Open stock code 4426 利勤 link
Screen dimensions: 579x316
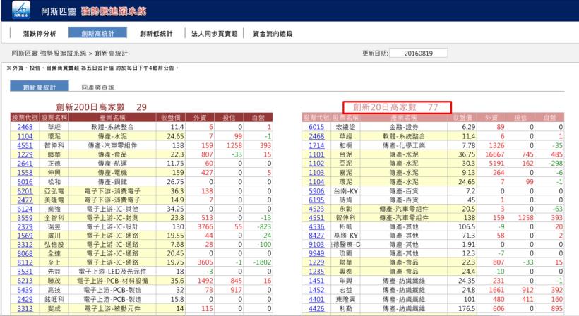pyautogui.click(x=316, y=309)
